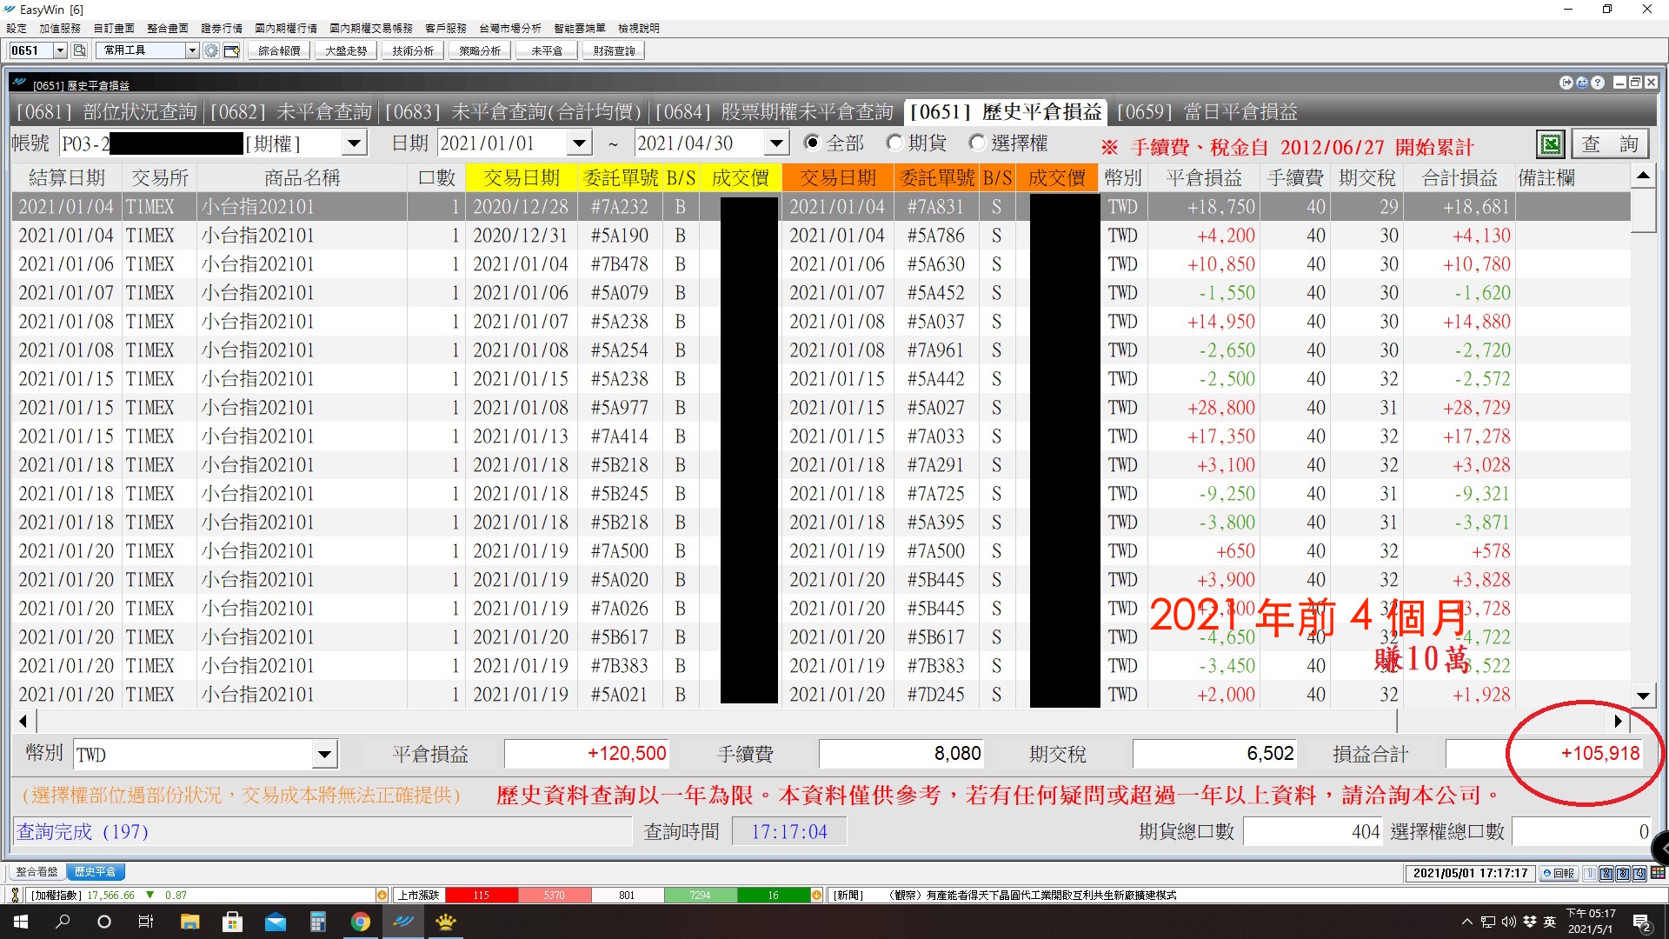Image resolution: width=1669 pixels, height=939 pixels.
Task: Open the 加值服務 menu
Action: pos(60,28)
